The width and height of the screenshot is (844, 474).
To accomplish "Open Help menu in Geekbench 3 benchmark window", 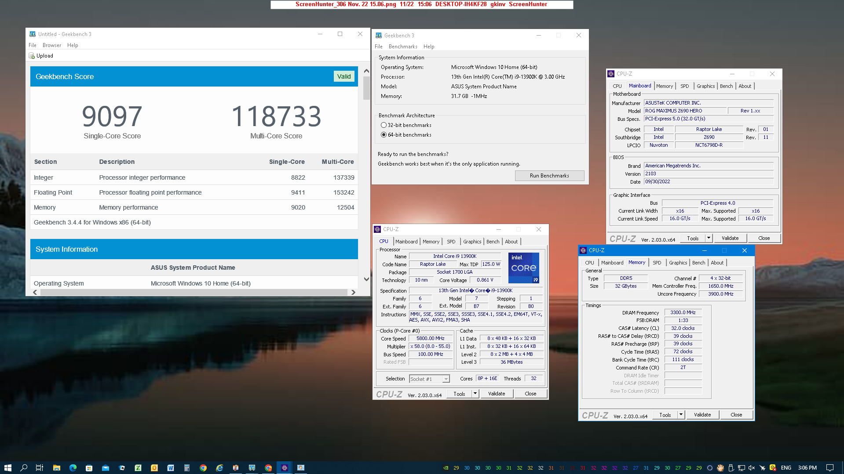I will click(x=429, y=47).
